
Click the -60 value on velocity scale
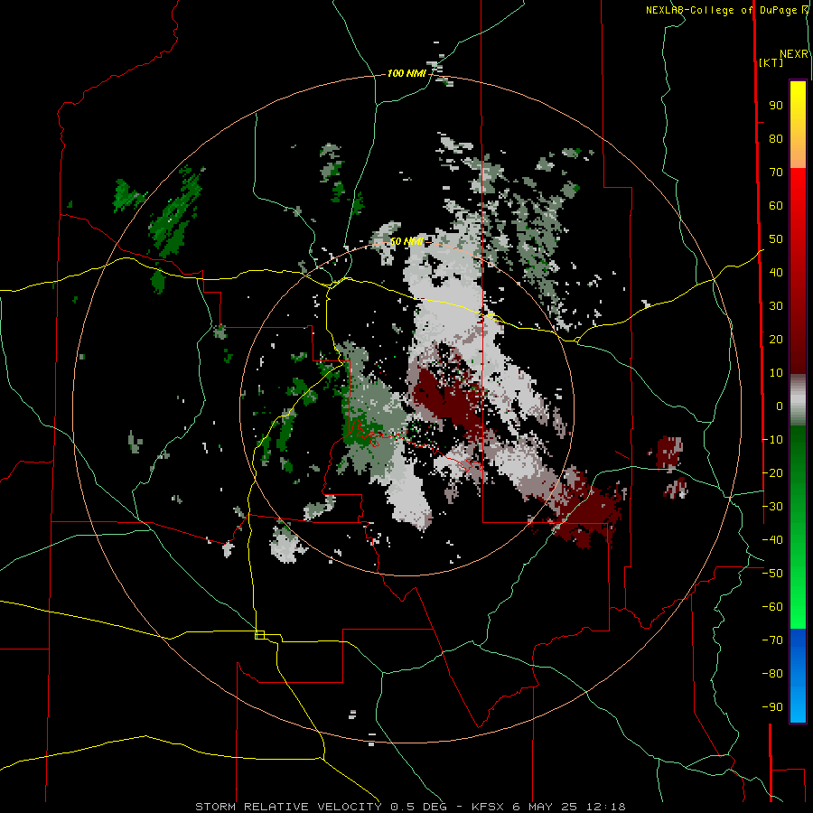click(772, 607)
